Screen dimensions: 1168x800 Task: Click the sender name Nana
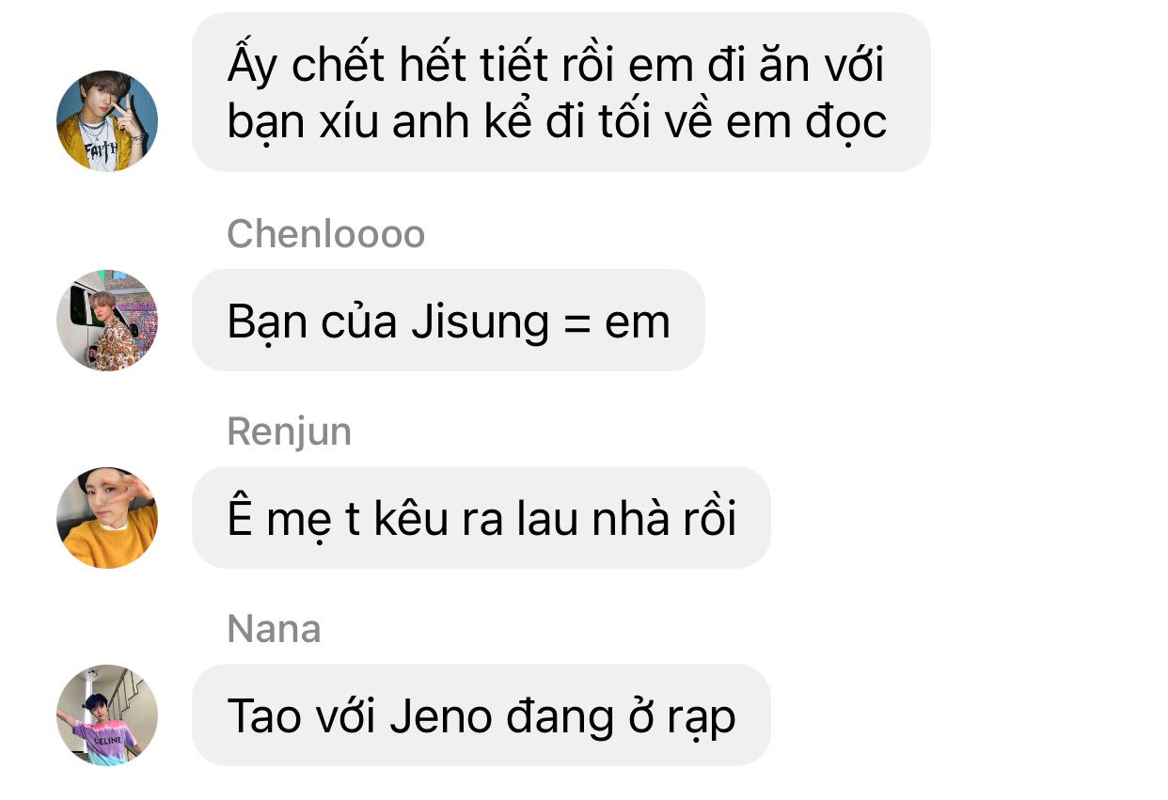(x=274, y=629)
